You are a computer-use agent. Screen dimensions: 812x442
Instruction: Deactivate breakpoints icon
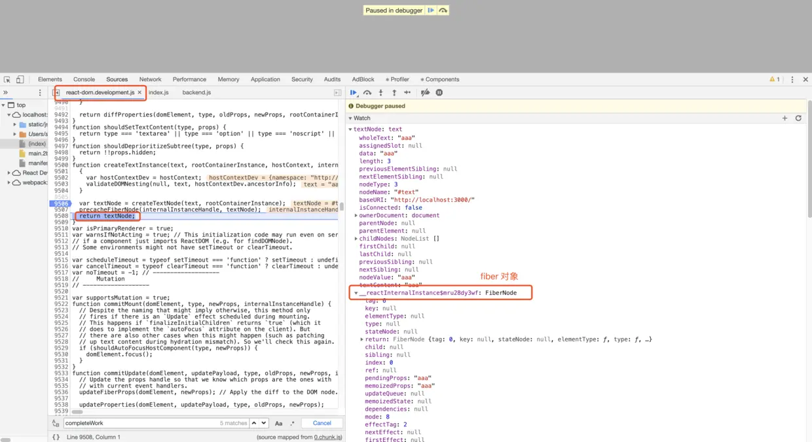pyautogui.click(x=425, y=93)
